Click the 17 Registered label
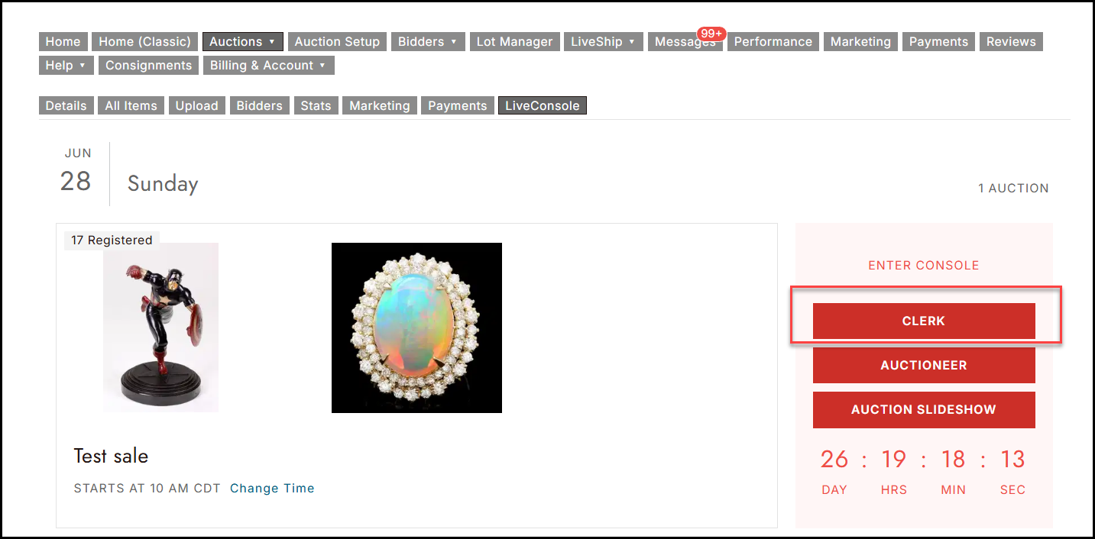1095x539 pixels. [x=112, y=240]
